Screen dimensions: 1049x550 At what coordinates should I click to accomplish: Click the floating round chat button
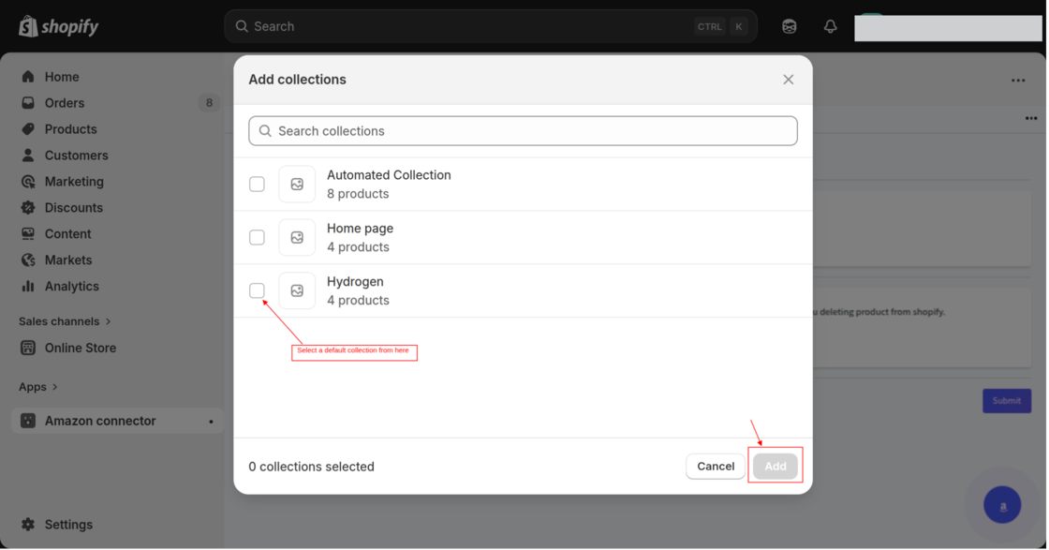click(x=1002, y=505)
